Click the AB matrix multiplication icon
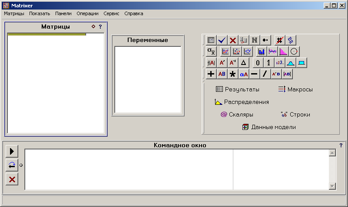The image size is (348, 207). [x=222, y=74]
